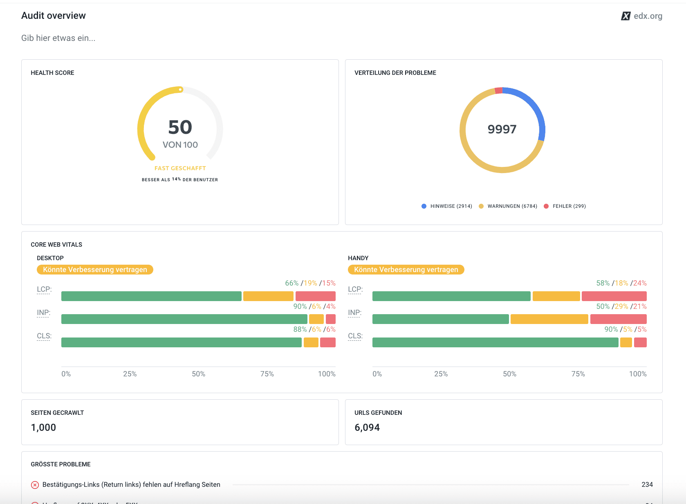686x504 pixels.
Task: Click the Handy LCP 58% value
Action: (603, 283)
